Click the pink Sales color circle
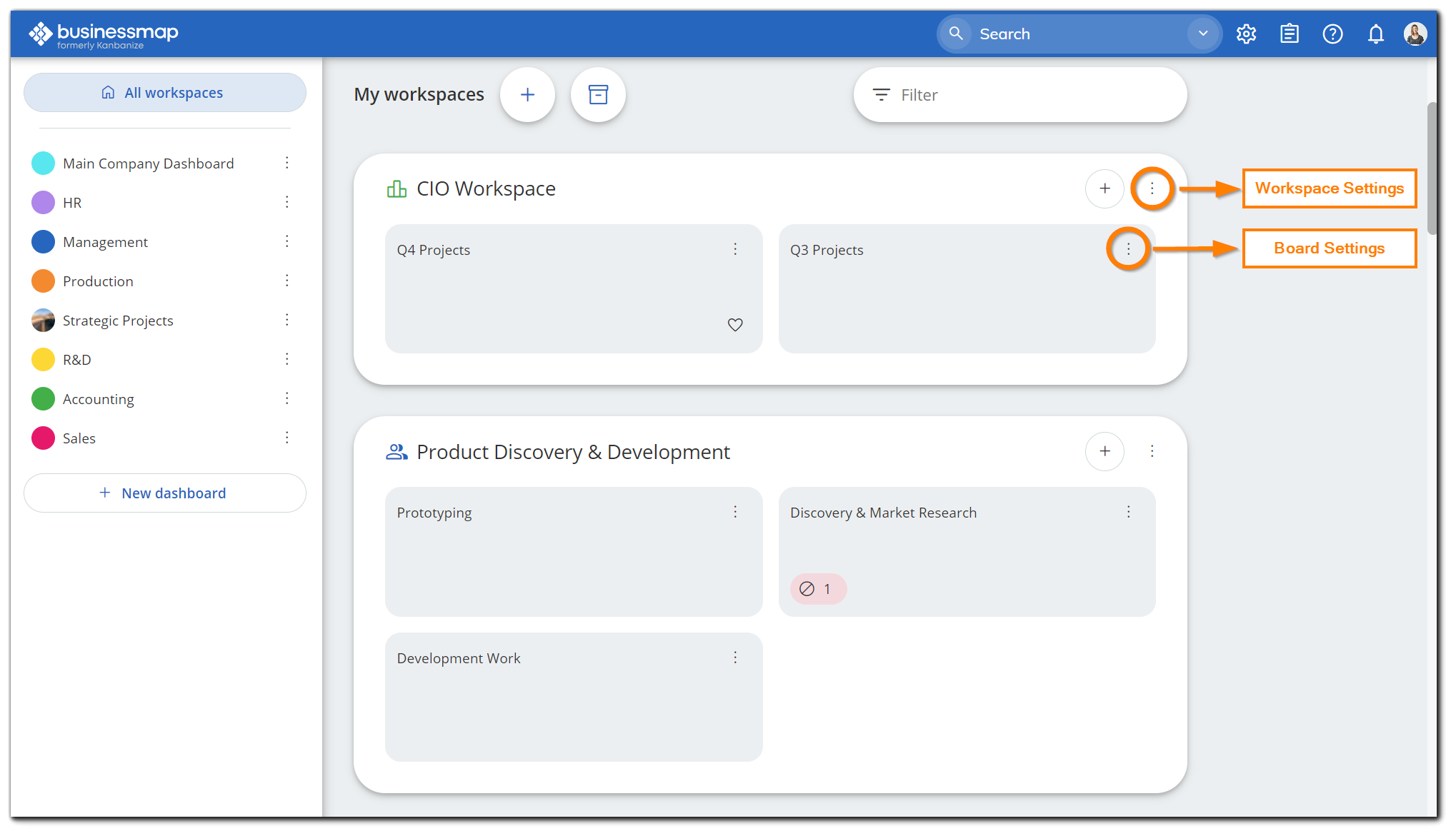1456x836 pixels. click(43, 438)
